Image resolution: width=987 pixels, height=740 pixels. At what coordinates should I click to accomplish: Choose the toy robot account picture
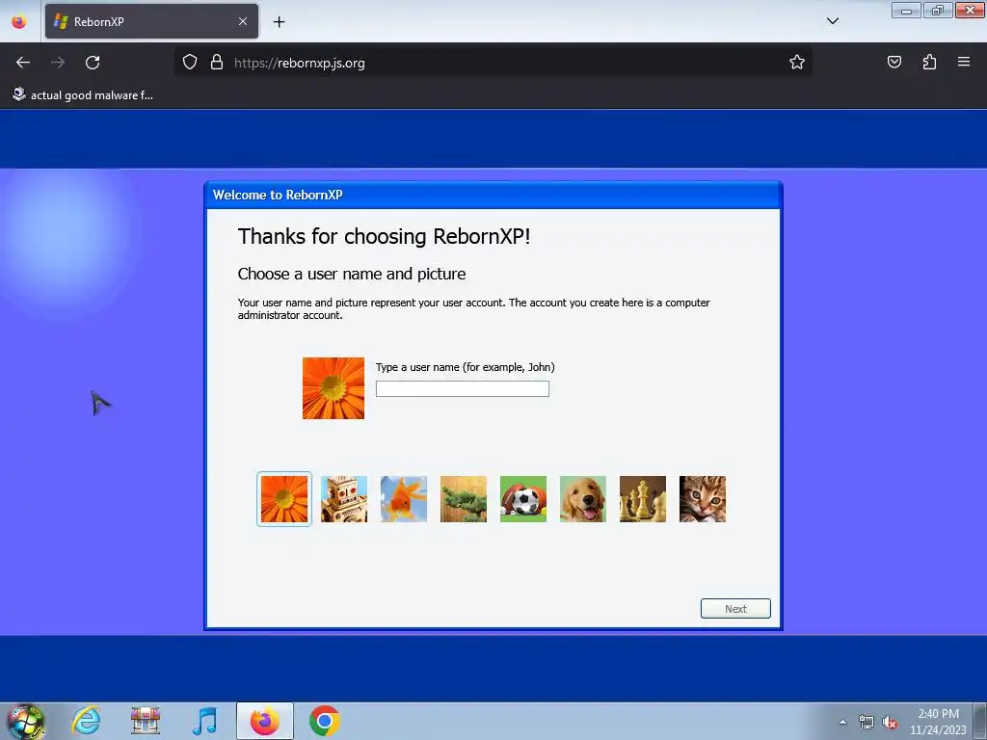click(x=344, y=499)
